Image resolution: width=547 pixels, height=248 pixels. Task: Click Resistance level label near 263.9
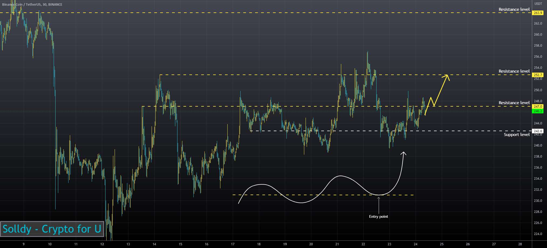tap(514, 9)
